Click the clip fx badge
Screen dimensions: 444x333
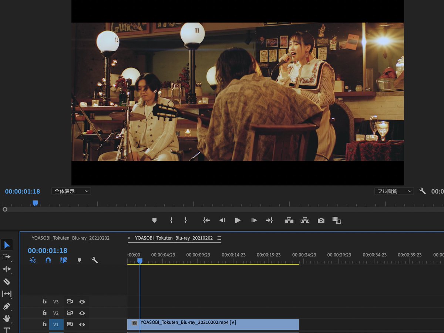point(135,323)
